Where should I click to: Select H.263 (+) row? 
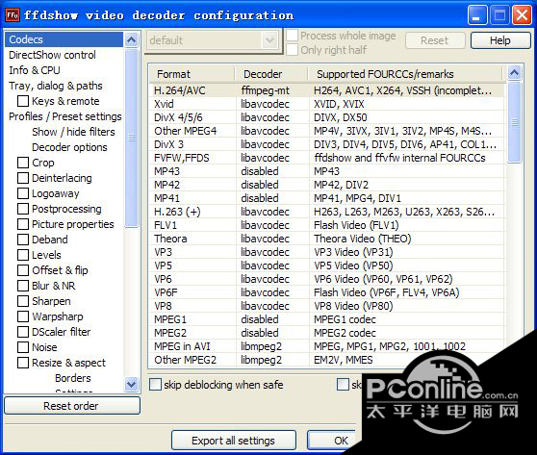coord(327,212)
